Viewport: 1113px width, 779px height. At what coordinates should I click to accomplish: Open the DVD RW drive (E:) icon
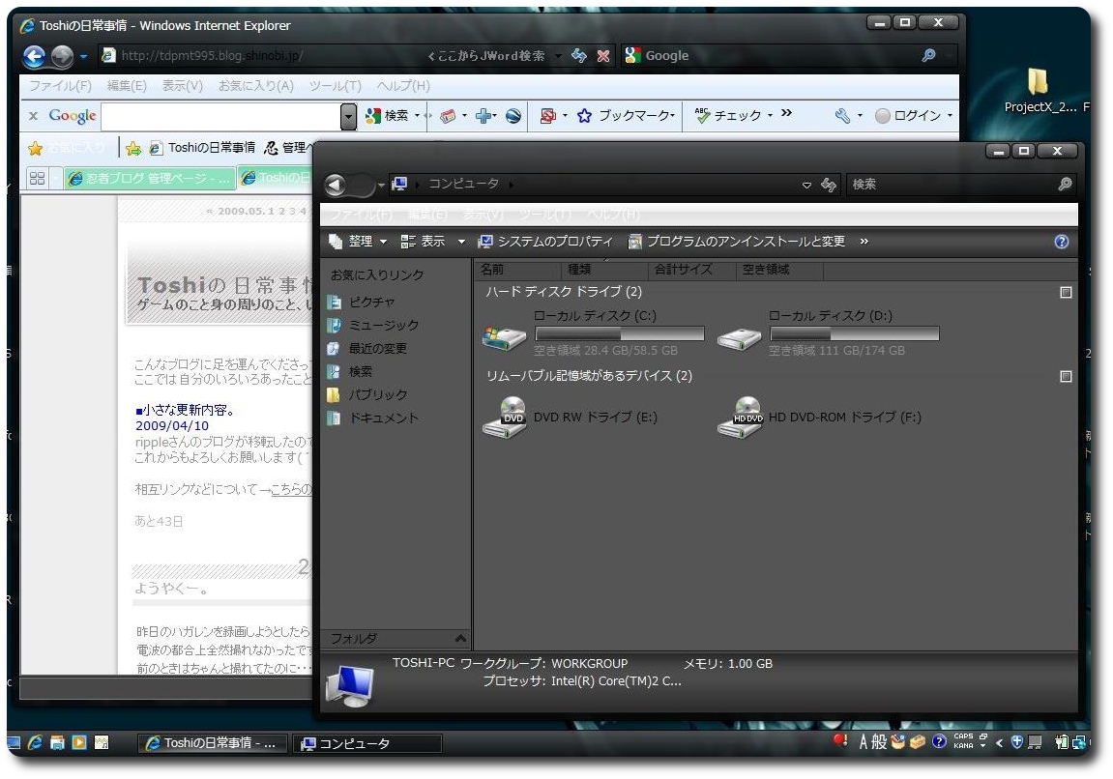click(x=504, y=418)
